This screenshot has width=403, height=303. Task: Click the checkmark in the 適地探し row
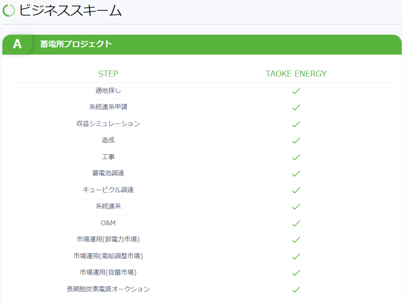point(296,91)
